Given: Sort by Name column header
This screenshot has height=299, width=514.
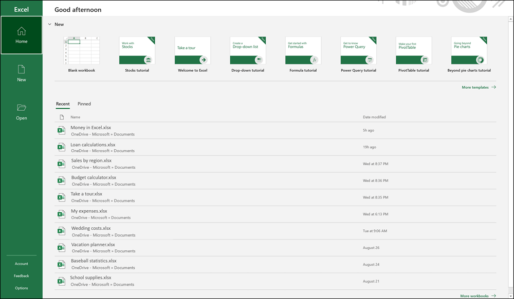Looking at the screenshot, I should point(76,117).
